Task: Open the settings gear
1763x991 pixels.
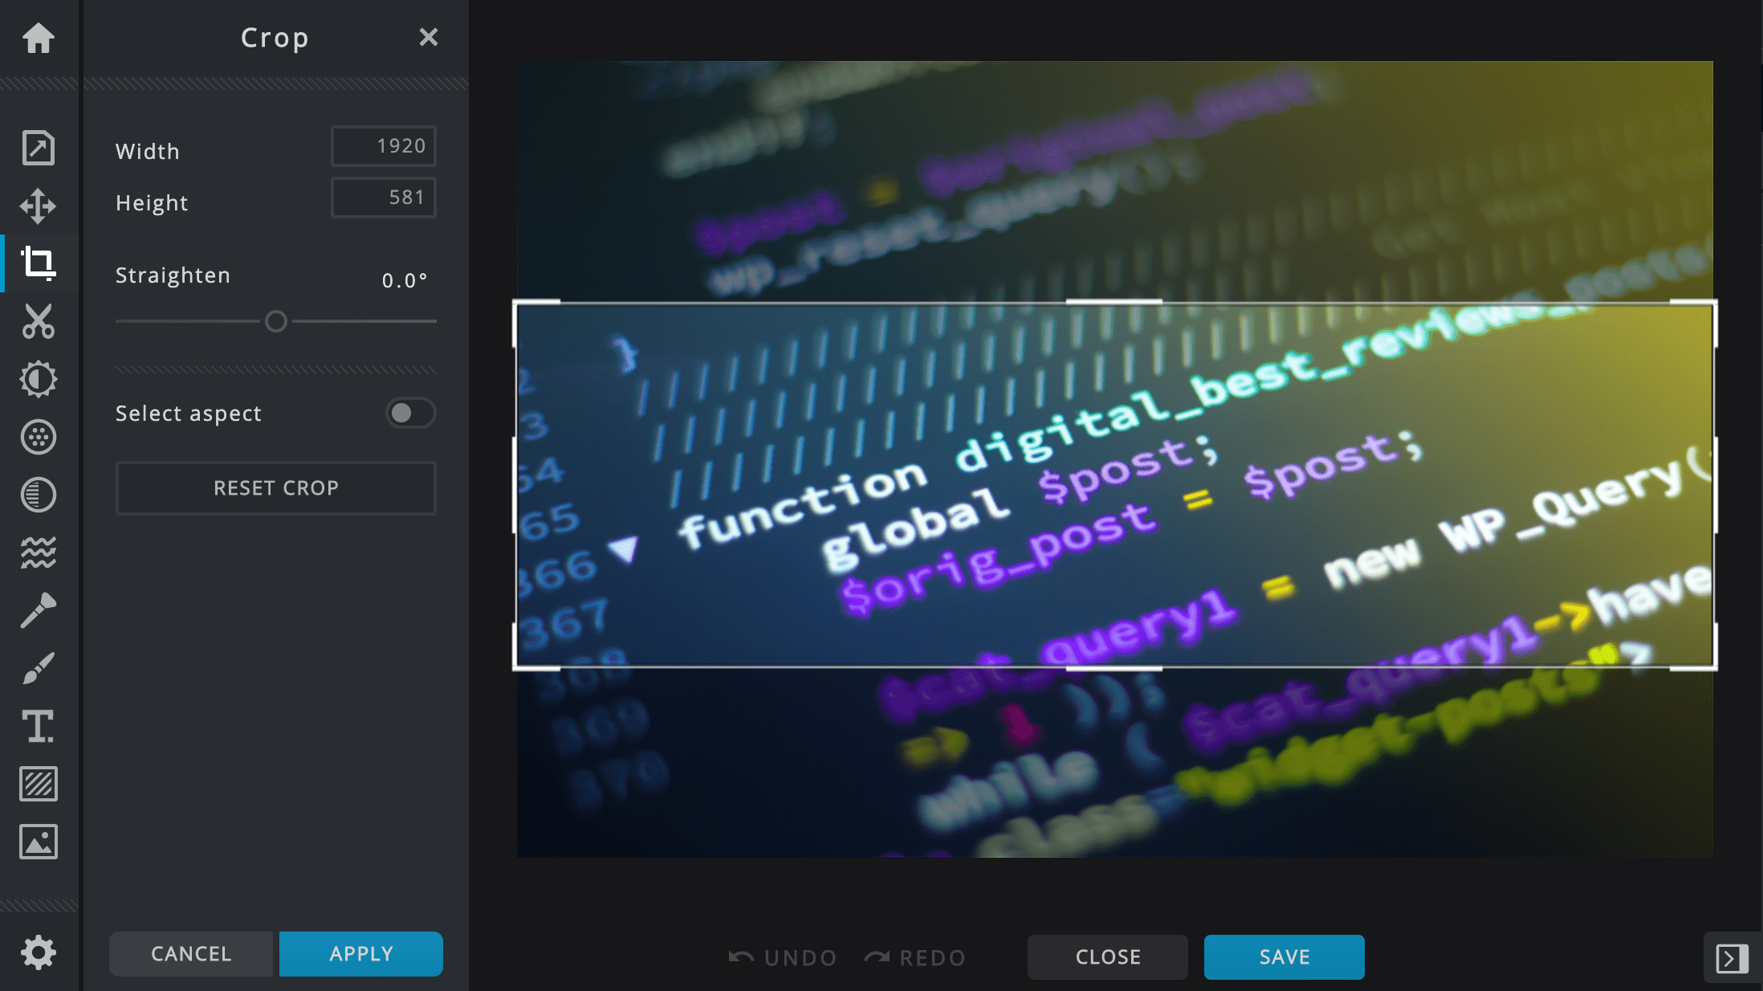Action: click(38, 951)
